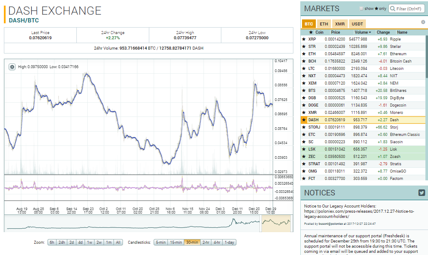Open the Dogecoin market row
This screenshot has width=428, height=255.
pyautogui.click(x=363, y=105)
